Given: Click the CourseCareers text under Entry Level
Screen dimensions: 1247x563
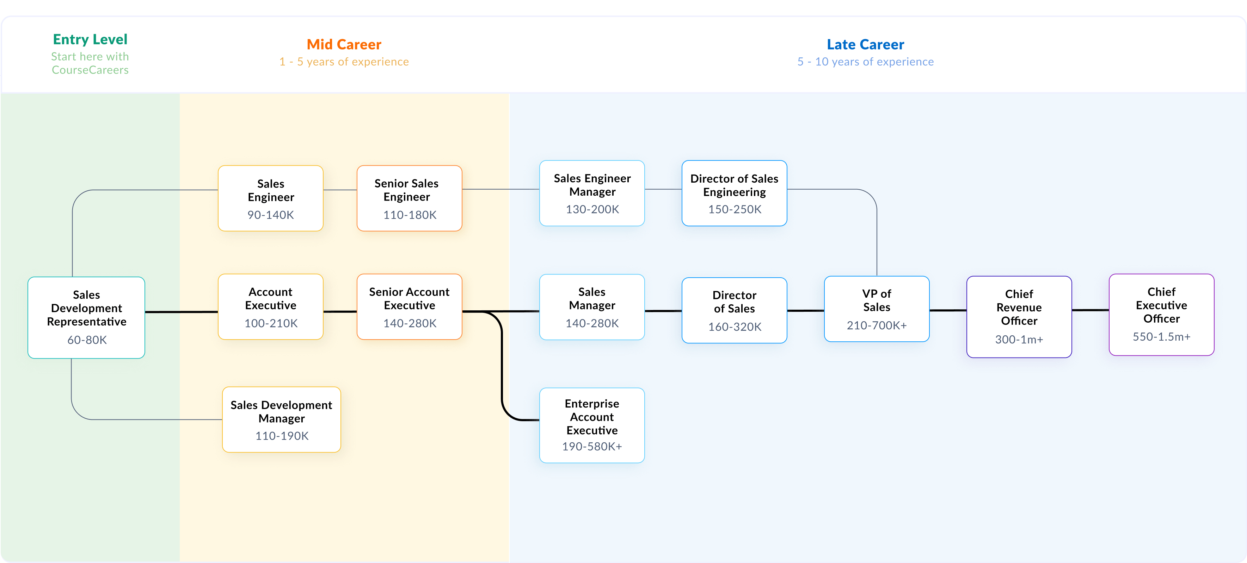Looking at the screenshot, I should [90, 70].
